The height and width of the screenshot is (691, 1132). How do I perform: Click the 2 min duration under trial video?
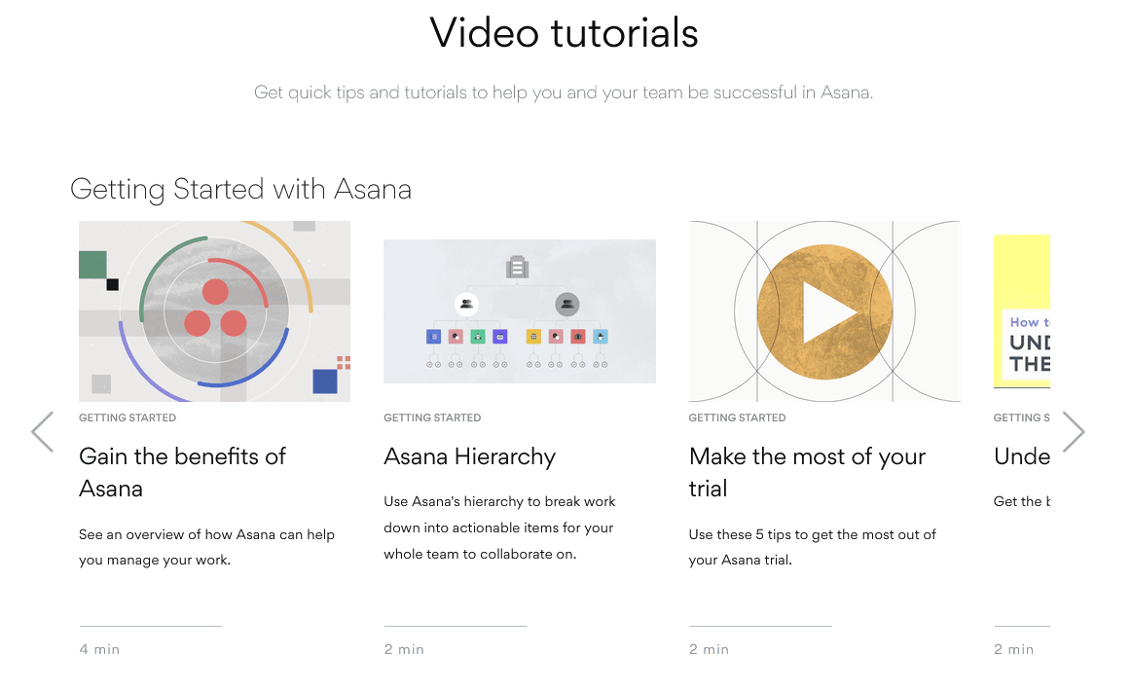click(x=709, y=648)
